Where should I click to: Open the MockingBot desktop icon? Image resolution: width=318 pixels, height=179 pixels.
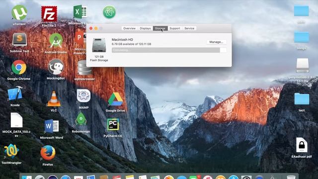[x=56, y=67]
